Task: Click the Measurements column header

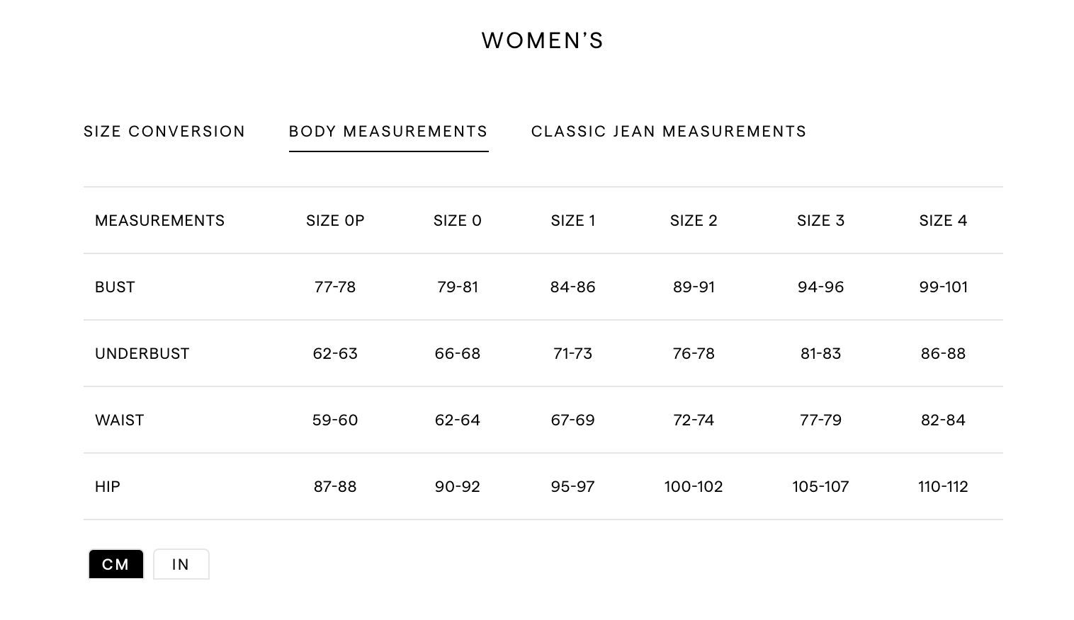Action: coord(159,221)
